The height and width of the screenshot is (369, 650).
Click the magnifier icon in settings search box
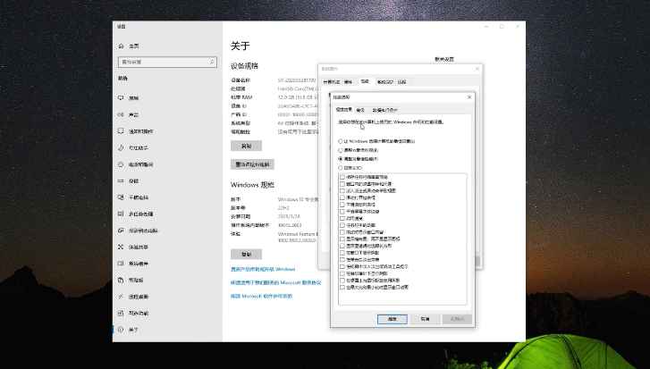pos(212,63)
